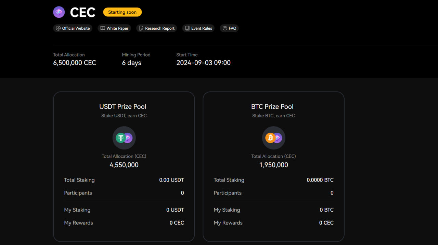The width and height of the screenshot is (438, 245).
Task: Click the CEC token name heading
Action: pyautogui.click(x=83, y=13)
